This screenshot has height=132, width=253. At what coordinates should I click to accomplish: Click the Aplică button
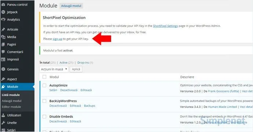click(x=76, y=69)
